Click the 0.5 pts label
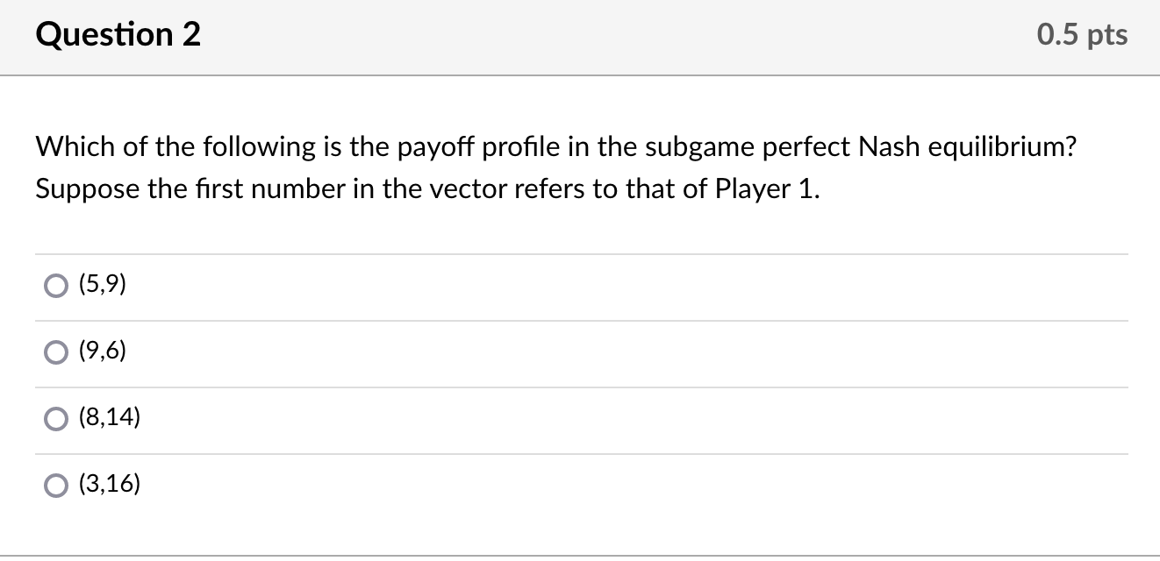This screenshot has height=561, width=1160. (1081, 35)
